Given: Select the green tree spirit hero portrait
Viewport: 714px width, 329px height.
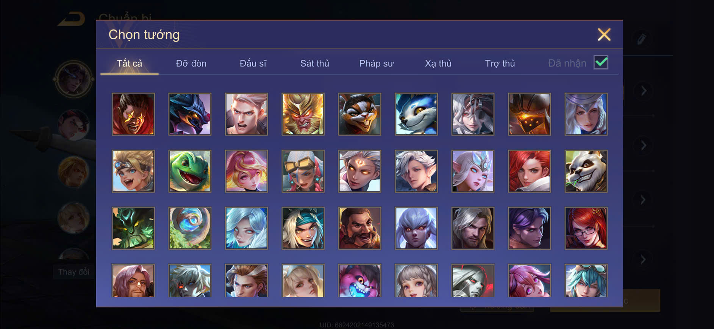Looking at the screenshot, I should tap(133, 228).
